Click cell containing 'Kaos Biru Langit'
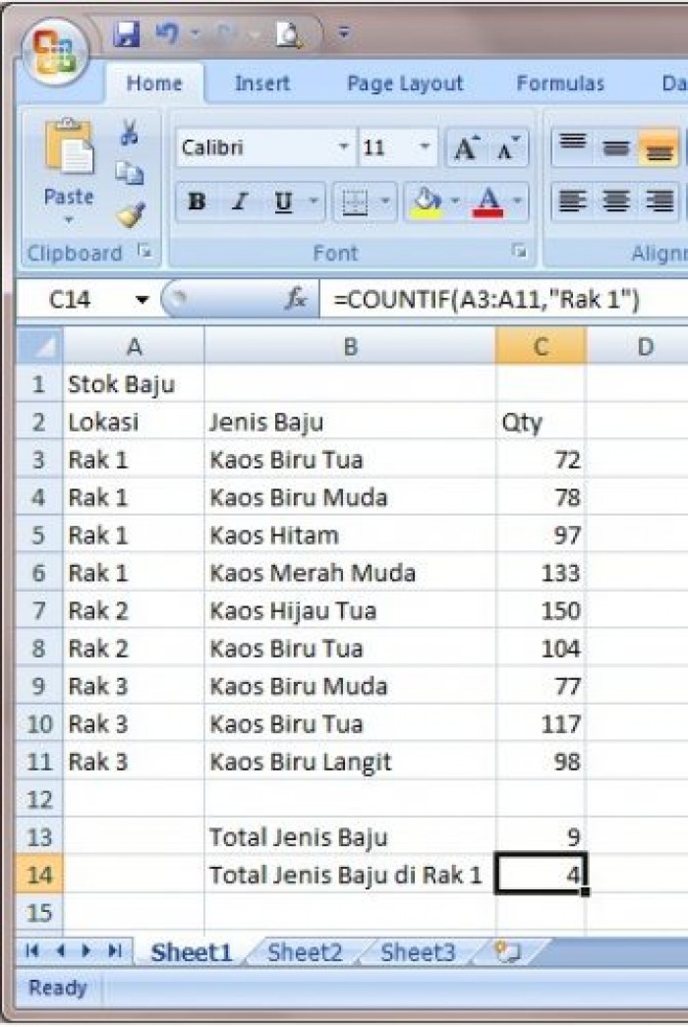This screenshot has height=1027, width=688. (x=350, y=762)
